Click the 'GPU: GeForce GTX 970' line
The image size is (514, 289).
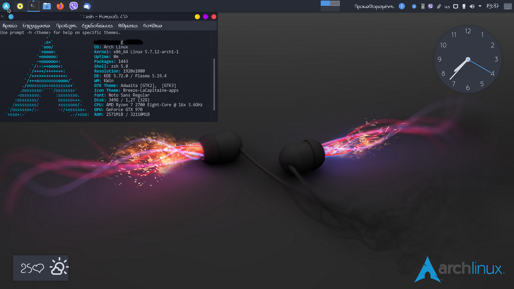(118, 109)
